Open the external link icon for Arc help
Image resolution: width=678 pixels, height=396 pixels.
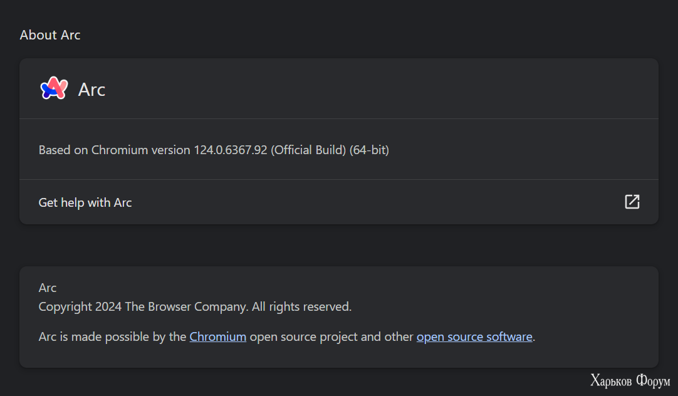(632, 202)
